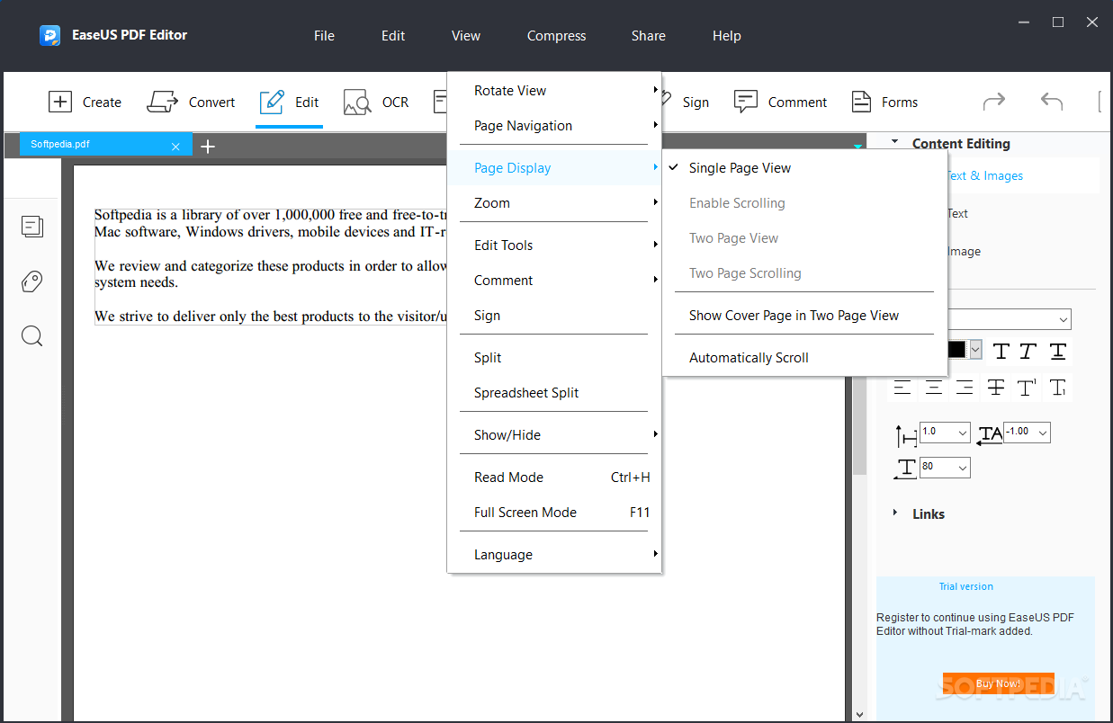Open the View menu
1113x723 pixels.
466,36
